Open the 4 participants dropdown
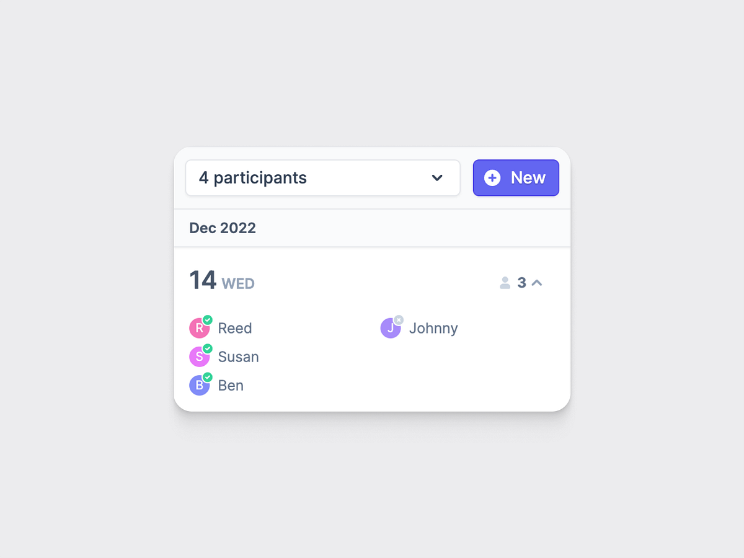 (x=322, y=178)
